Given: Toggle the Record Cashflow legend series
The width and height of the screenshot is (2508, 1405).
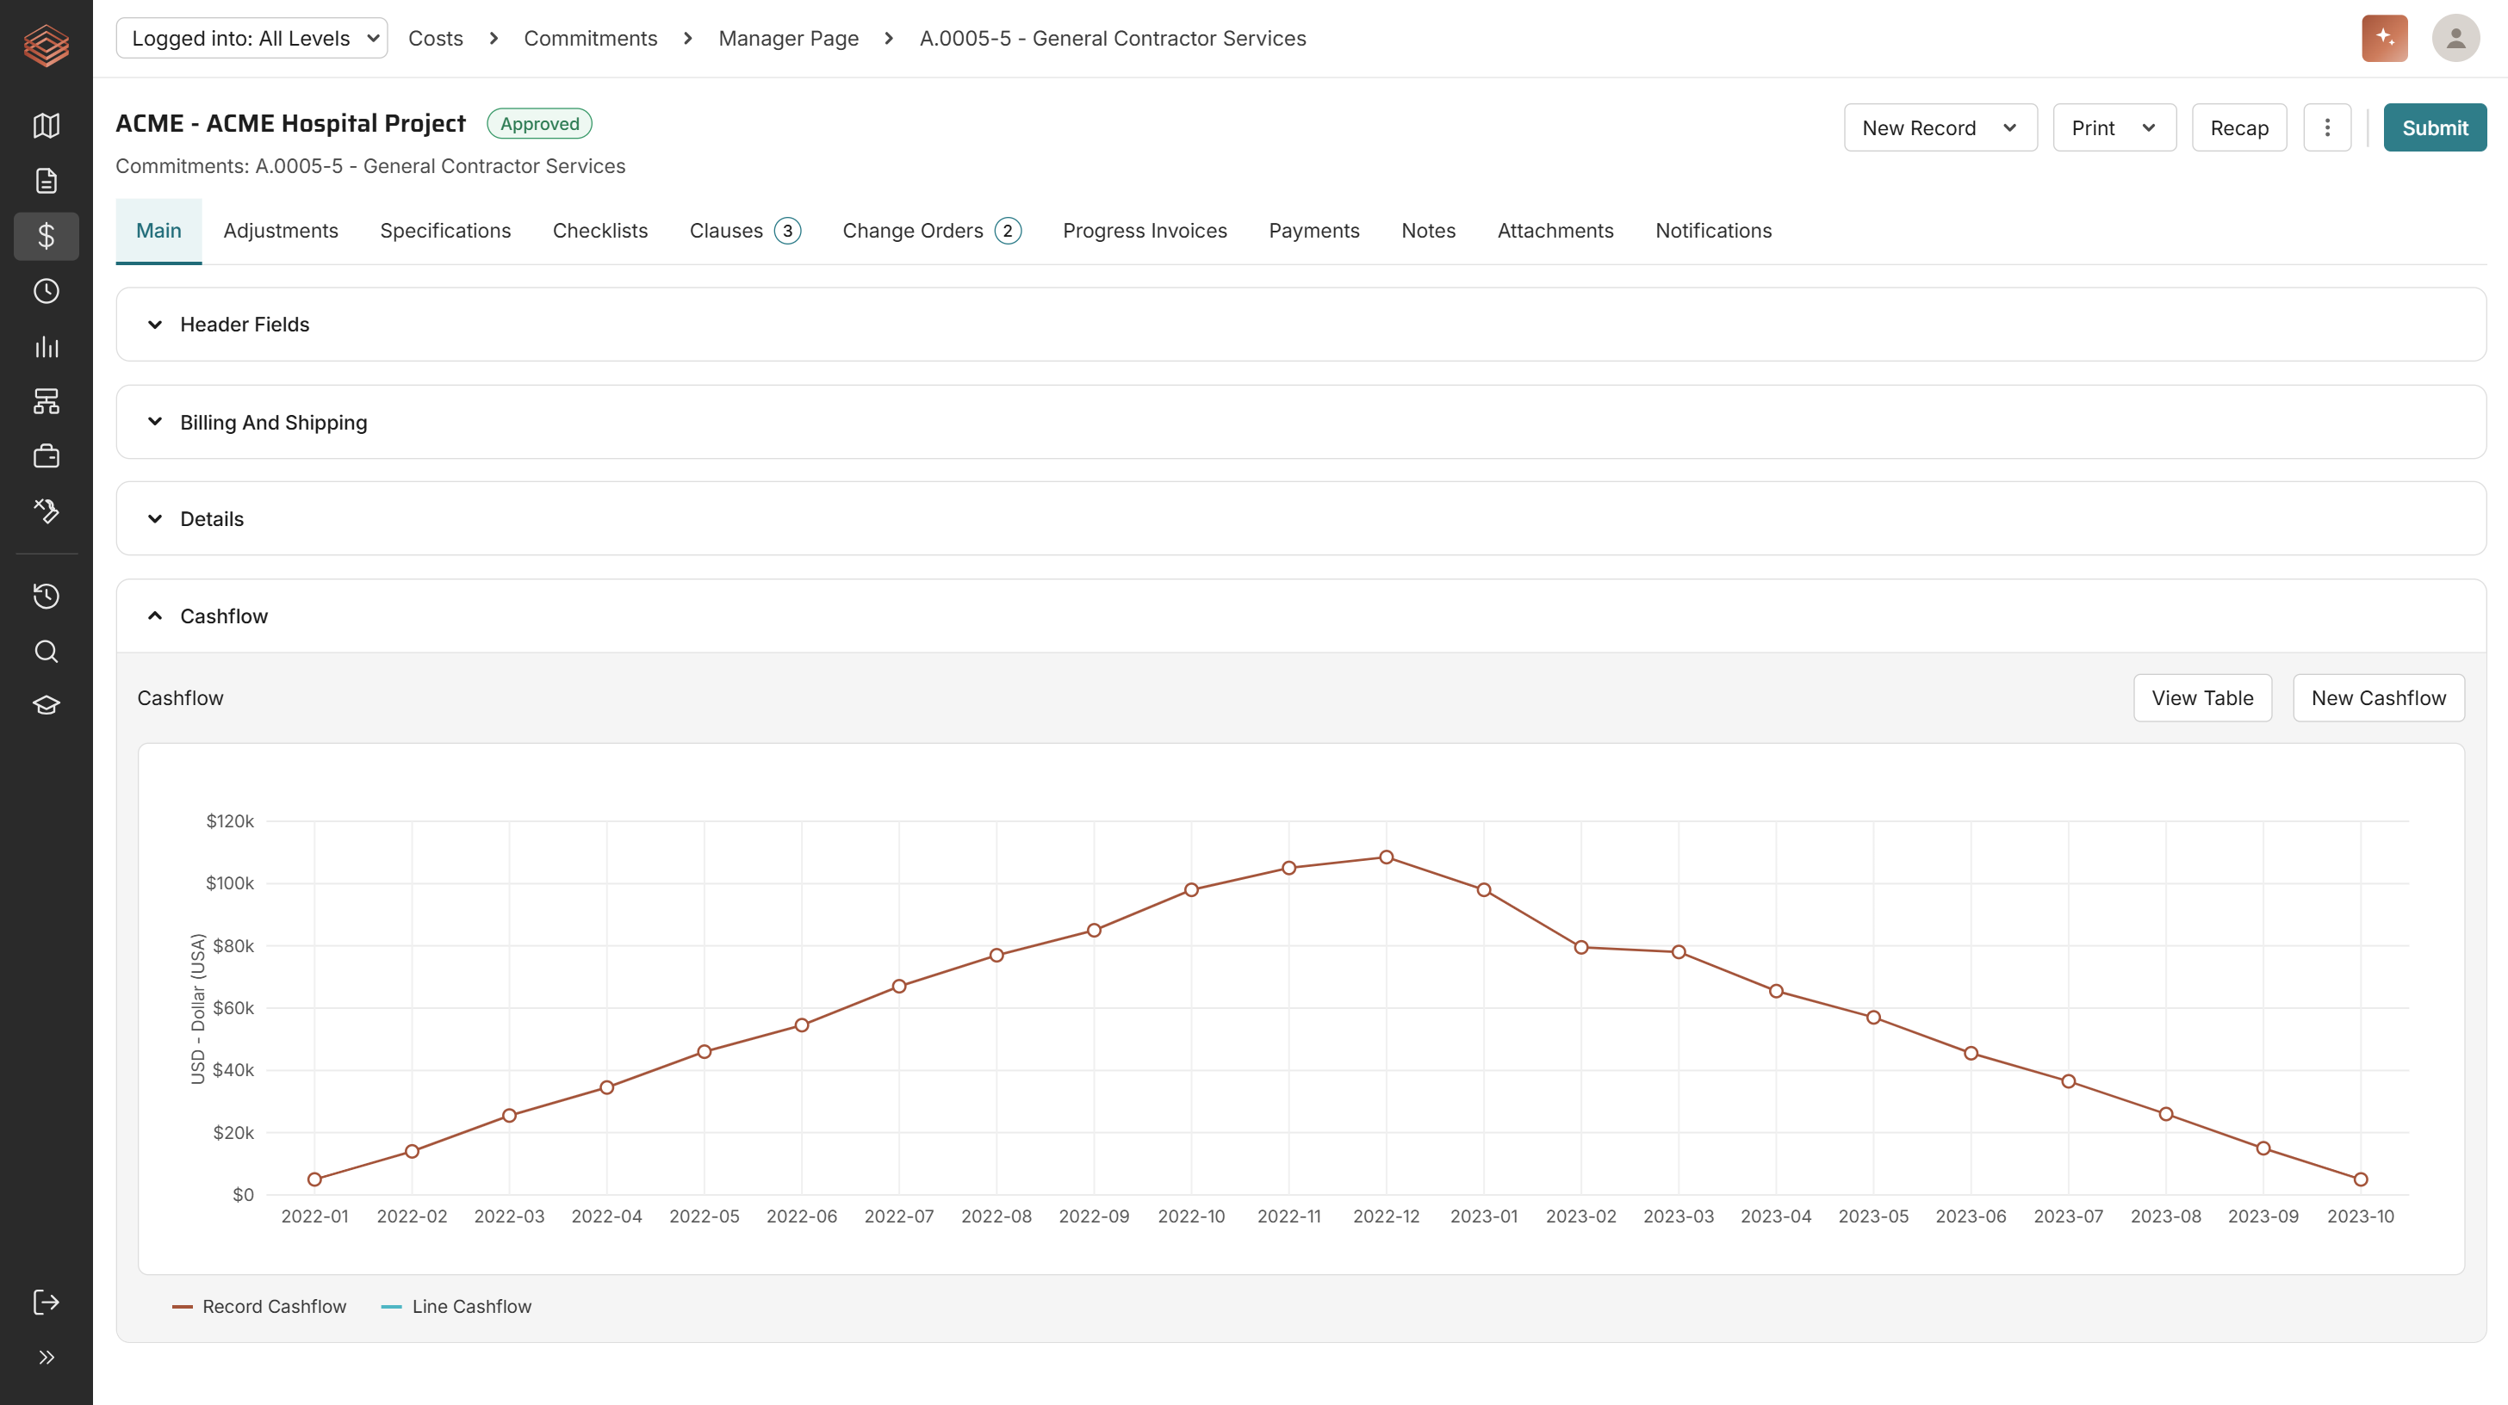Looking at the screenshot, I should click(259, 1306).
